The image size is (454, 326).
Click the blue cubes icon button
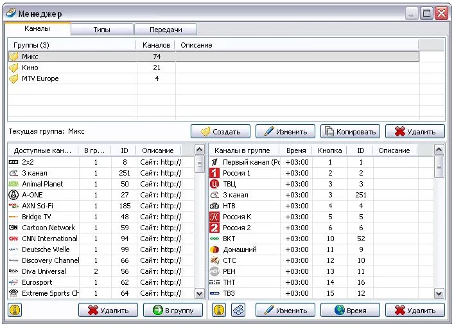tap(238, 310)
